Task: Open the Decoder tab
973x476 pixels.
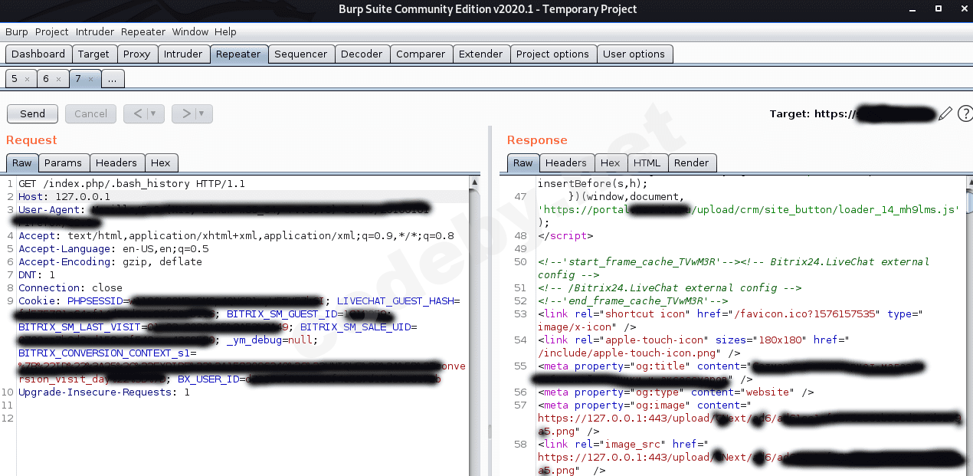Action: pos(361,54)
